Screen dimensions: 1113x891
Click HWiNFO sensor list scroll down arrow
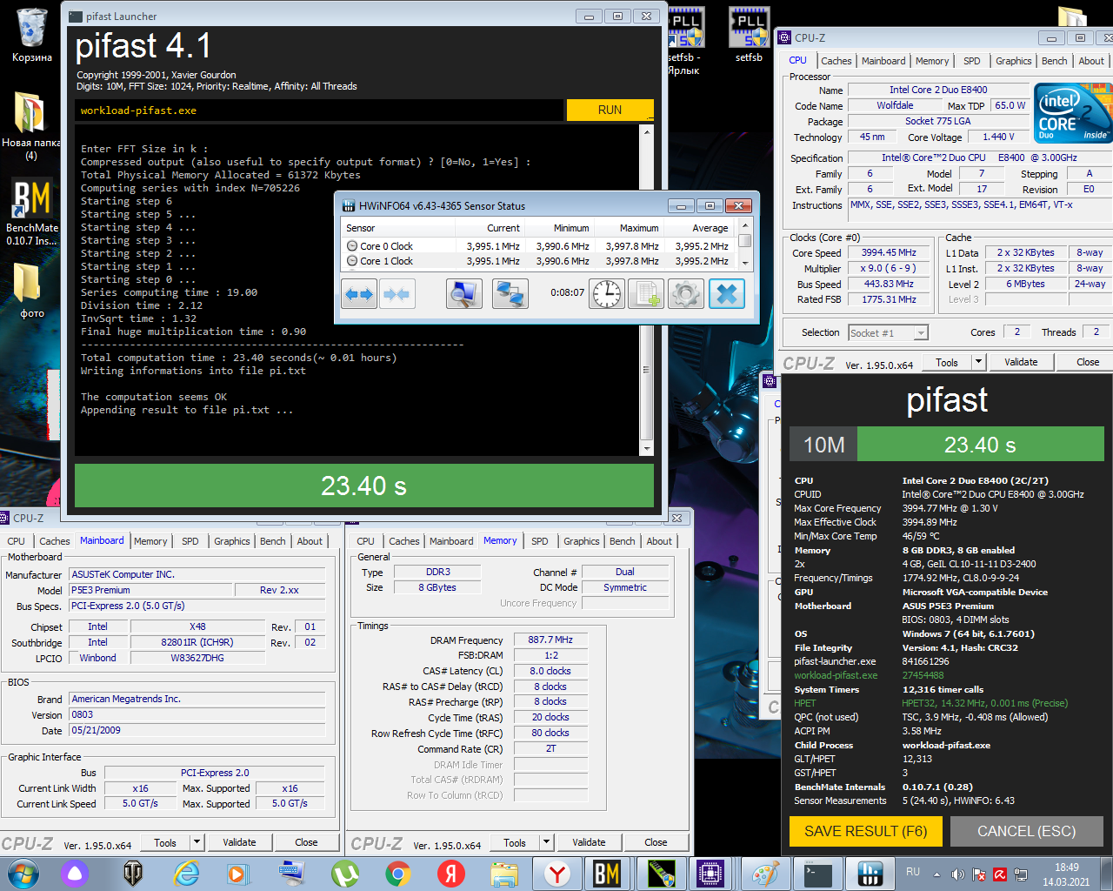pyautogui.click(x=745, y=262)
